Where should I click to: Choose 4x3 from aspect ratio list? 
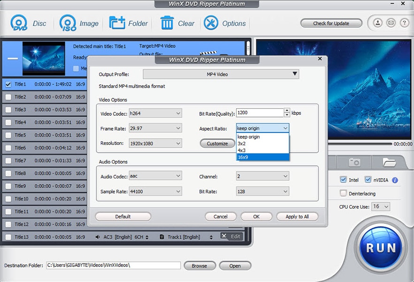coord(262,150)
